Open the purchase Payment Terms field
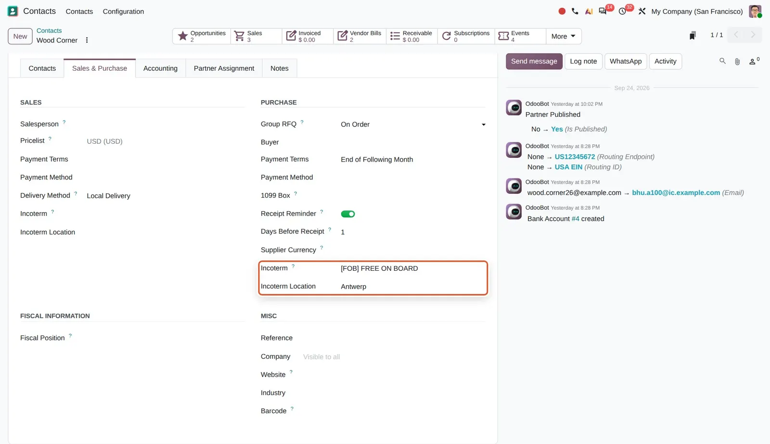Viewport: 770px width, 444px height. [413, 159]
